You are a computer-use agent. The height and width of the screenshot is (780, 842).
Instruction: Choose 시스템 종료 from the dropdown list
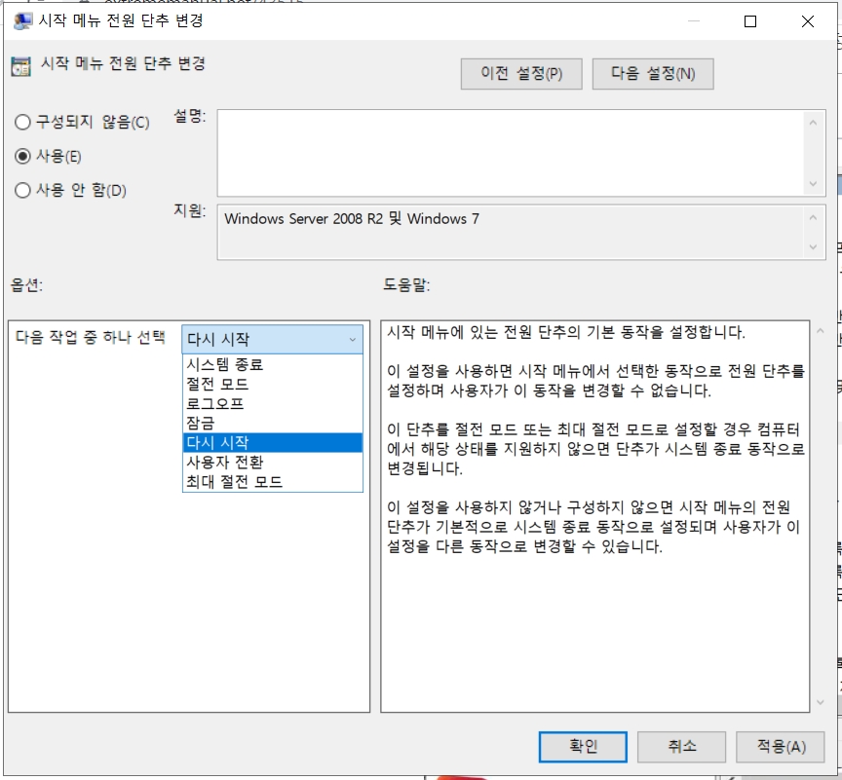(x=273, y=365)
